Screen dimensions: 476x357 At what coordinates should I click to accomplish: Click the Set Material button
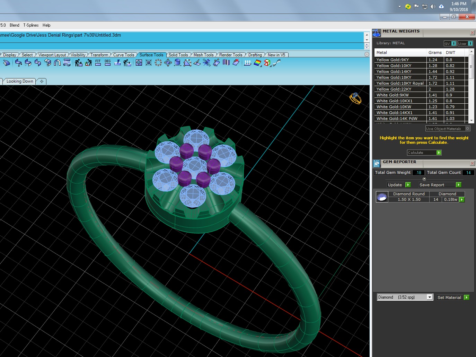coord(453,298)
